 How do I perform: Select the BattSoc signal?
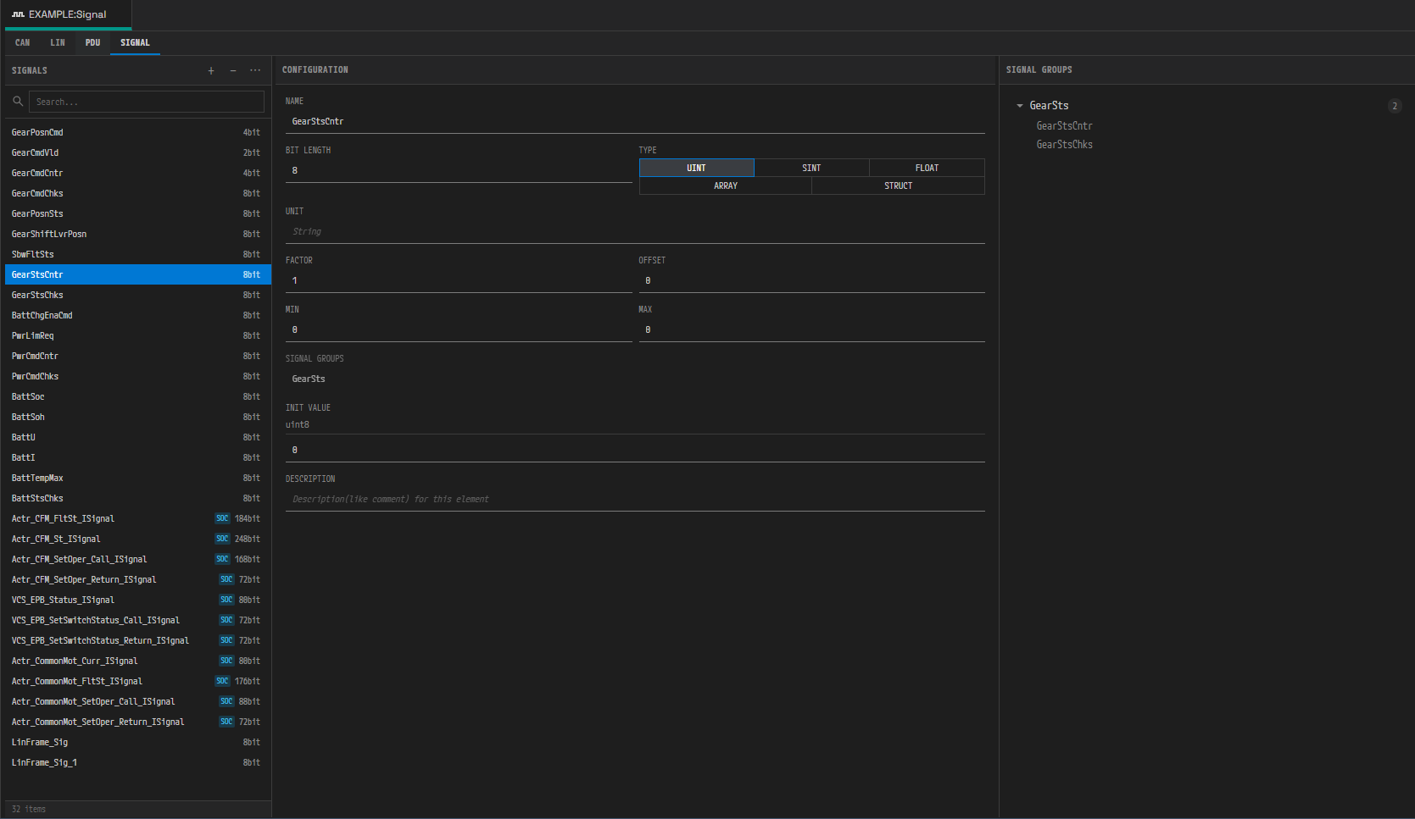(138, 396)
